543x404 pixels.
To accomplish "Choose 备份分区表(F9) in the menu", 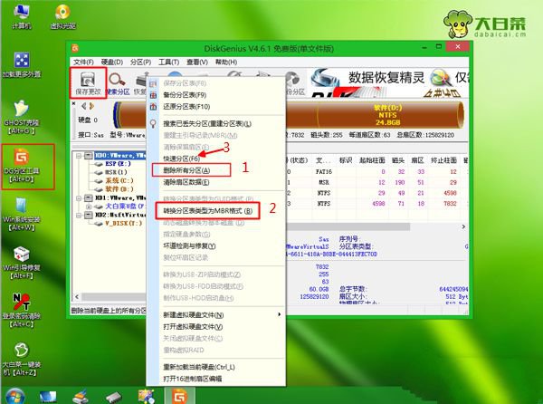I will (x=185, y=95).
